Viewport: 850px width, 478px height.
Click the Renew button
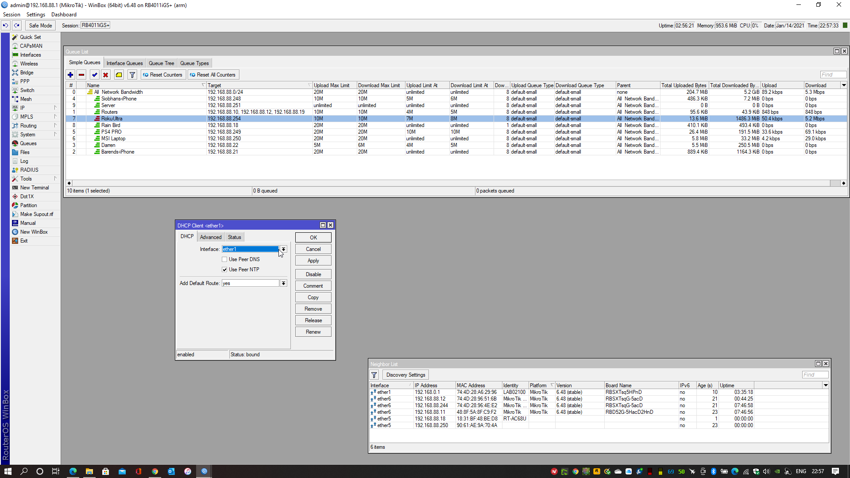tap(313, 332)
